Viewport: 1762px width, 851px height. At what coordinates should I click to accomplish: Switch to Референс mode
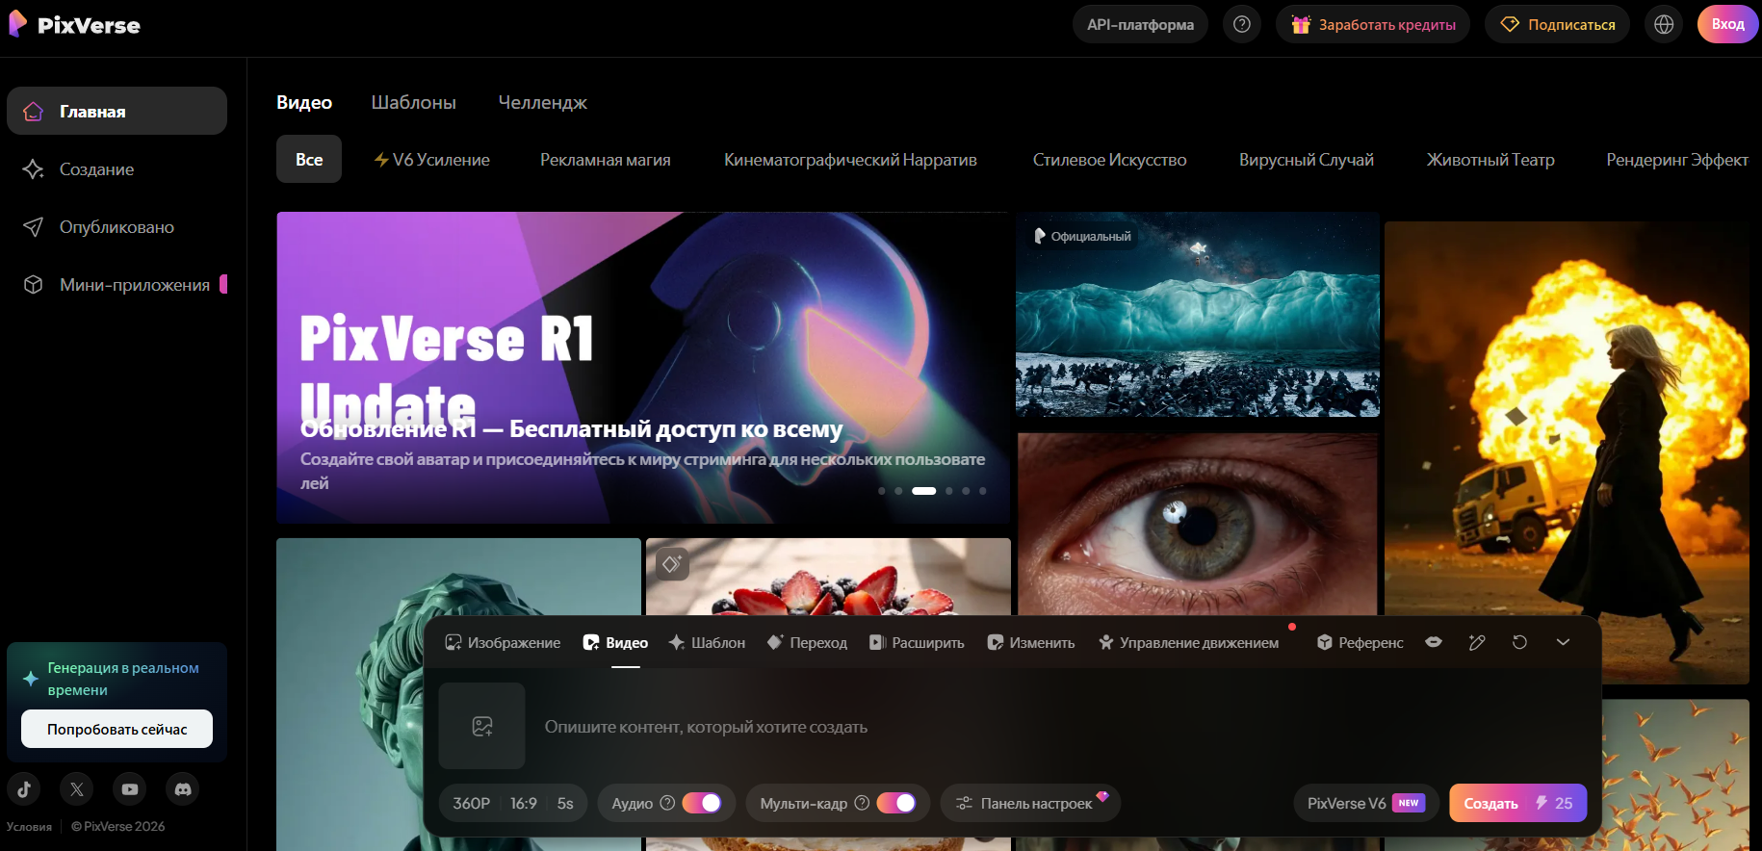coord(1360,642)
